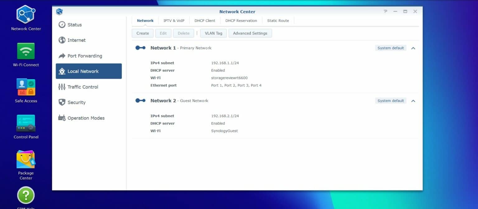The width and height of the screenshot is (478, 209).
Task: Open Package Center desktop icon
Action: pyautogui.click(x=26, y=159)
